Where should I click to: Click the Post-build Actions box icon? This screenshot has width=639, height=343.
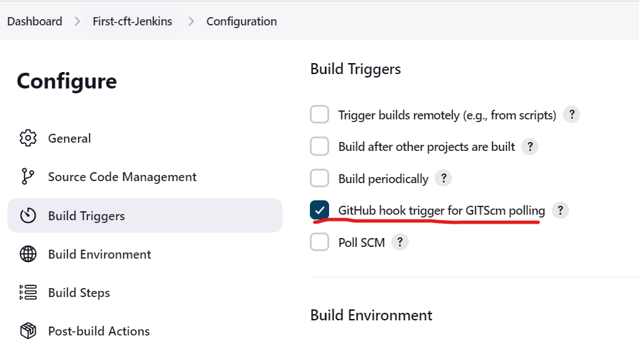[x=28, y=331]
